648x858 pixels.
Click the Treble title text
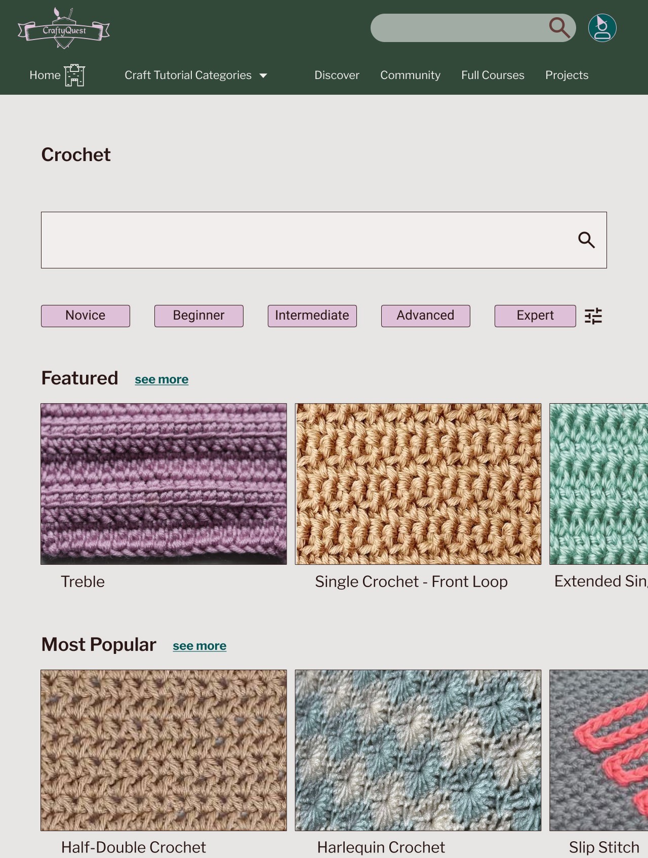tap(83, 581)
